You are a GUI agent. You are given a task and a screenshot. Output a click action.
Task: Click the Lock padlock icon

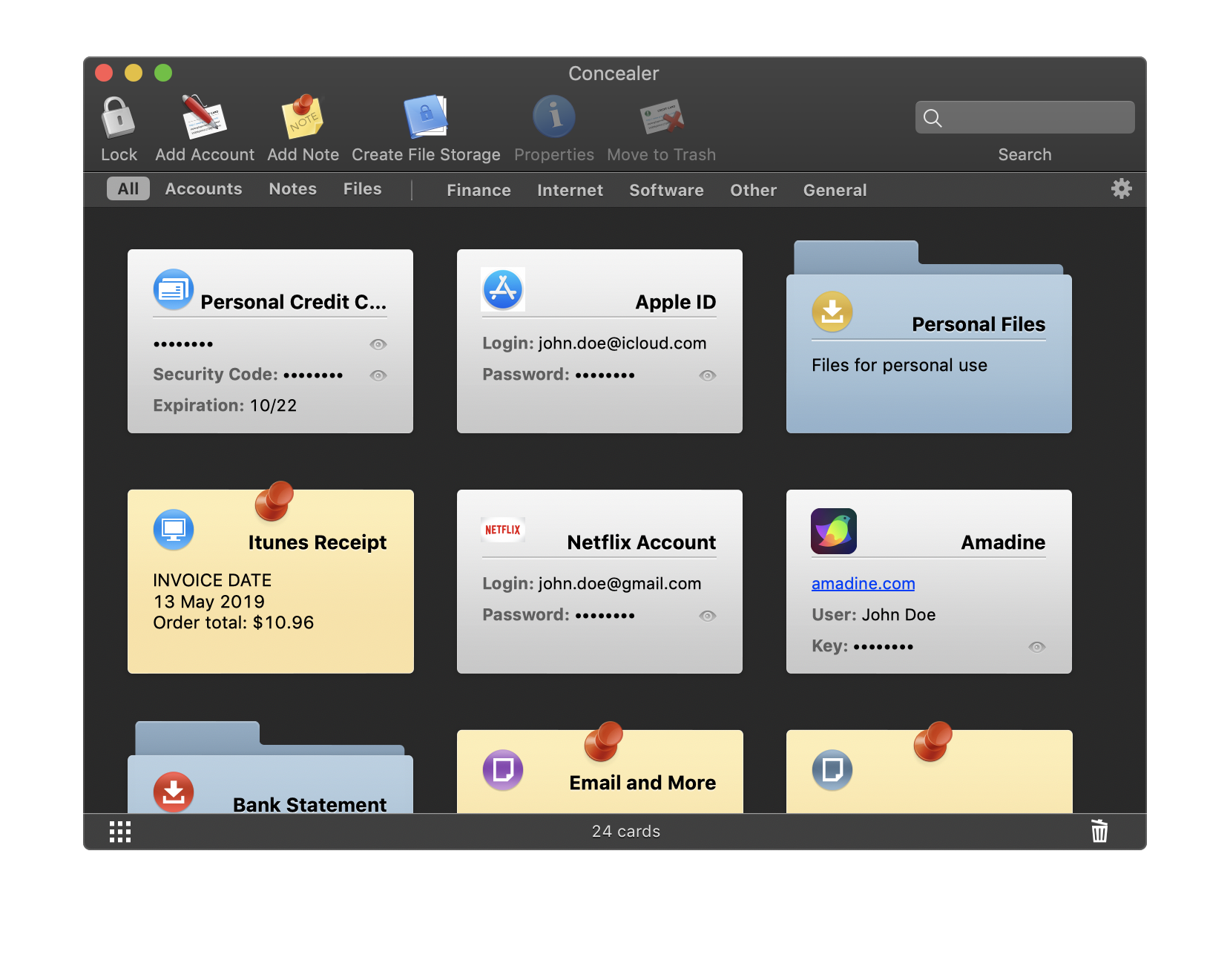pos(118,117)
